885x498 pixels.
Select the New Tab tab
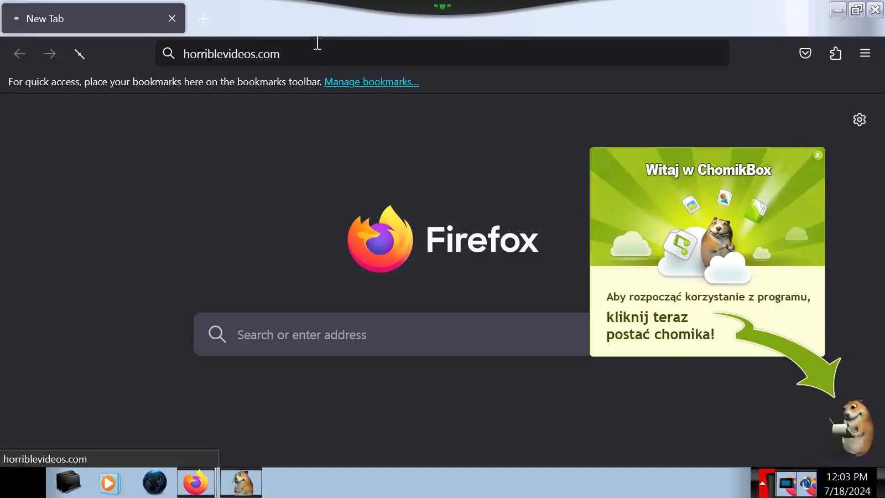[x=93, y=18]
